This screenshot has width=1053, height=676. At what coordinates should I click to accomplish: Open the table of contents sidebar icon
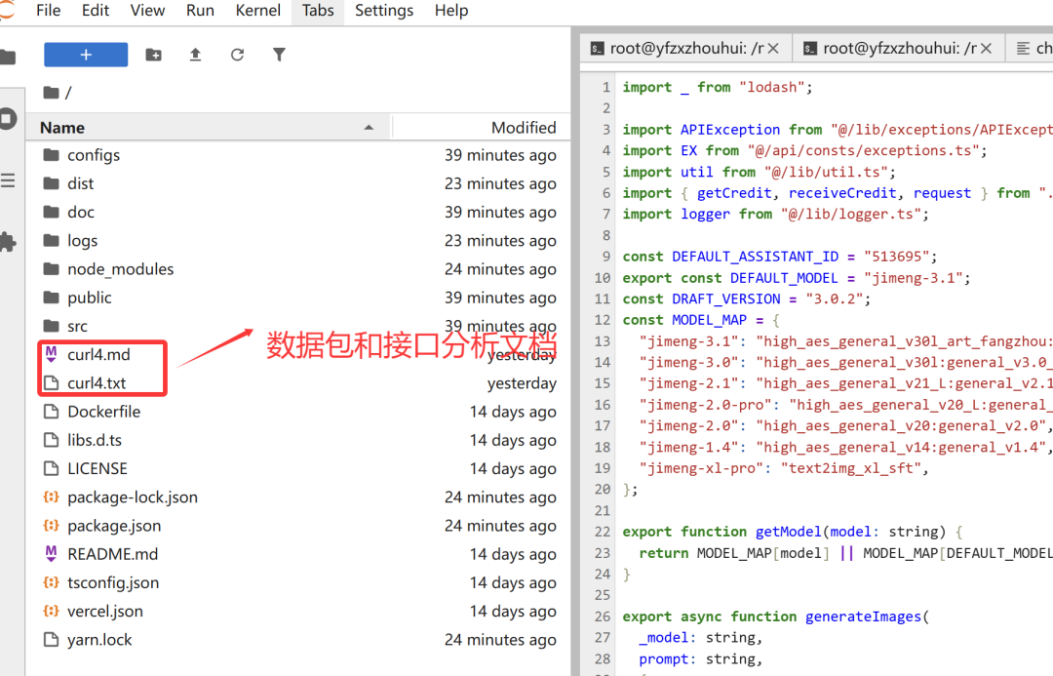pyautogui.click(x=8, y=180)
